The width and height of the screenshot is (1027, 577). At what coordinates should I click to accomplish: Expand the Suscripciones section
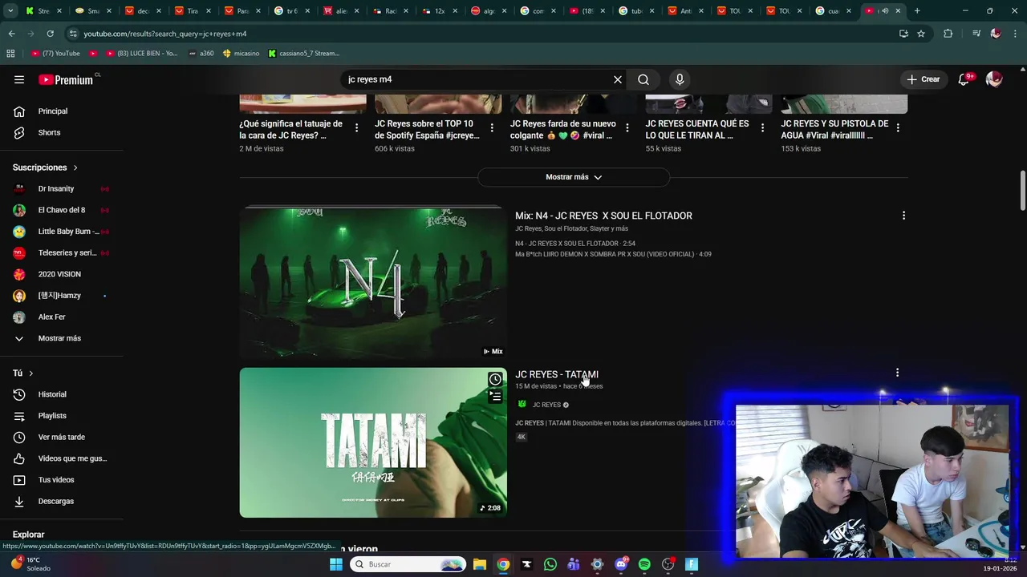point(45,167)
